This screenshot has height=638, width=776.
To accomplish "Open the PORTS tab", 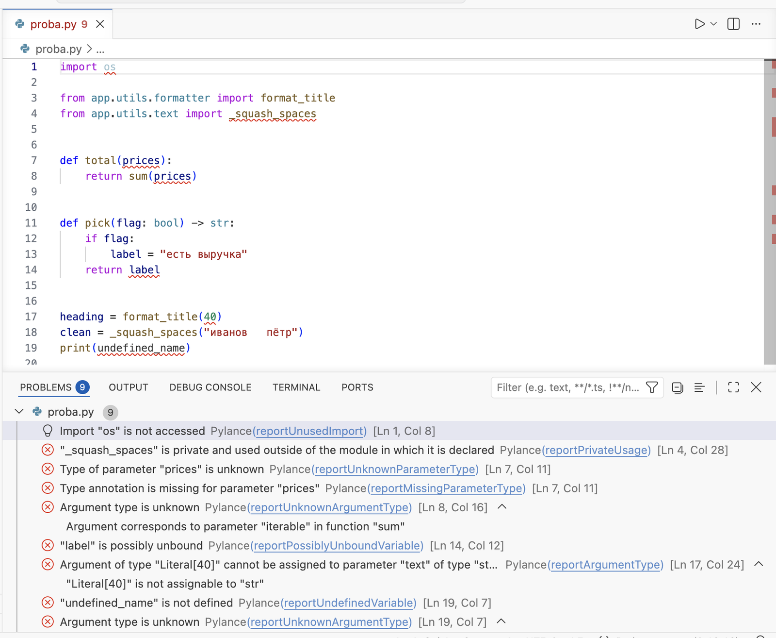I will tap(357, 387).
